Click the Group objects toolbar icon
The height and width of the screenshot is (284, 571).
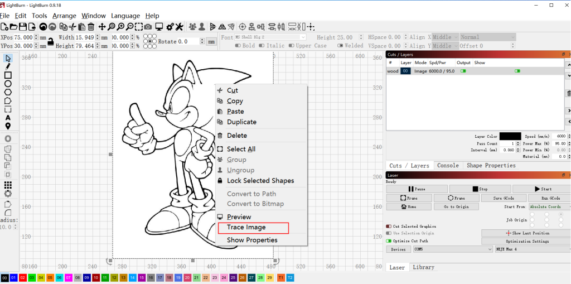coord(192,27)
